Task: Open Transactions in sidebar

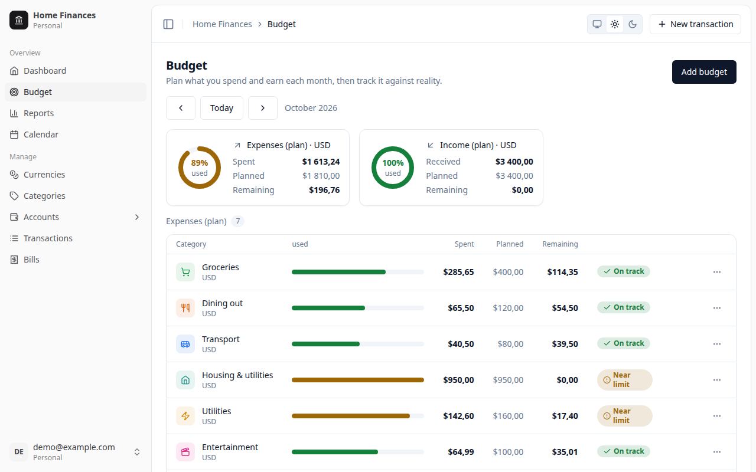Action: coord(76,238)
